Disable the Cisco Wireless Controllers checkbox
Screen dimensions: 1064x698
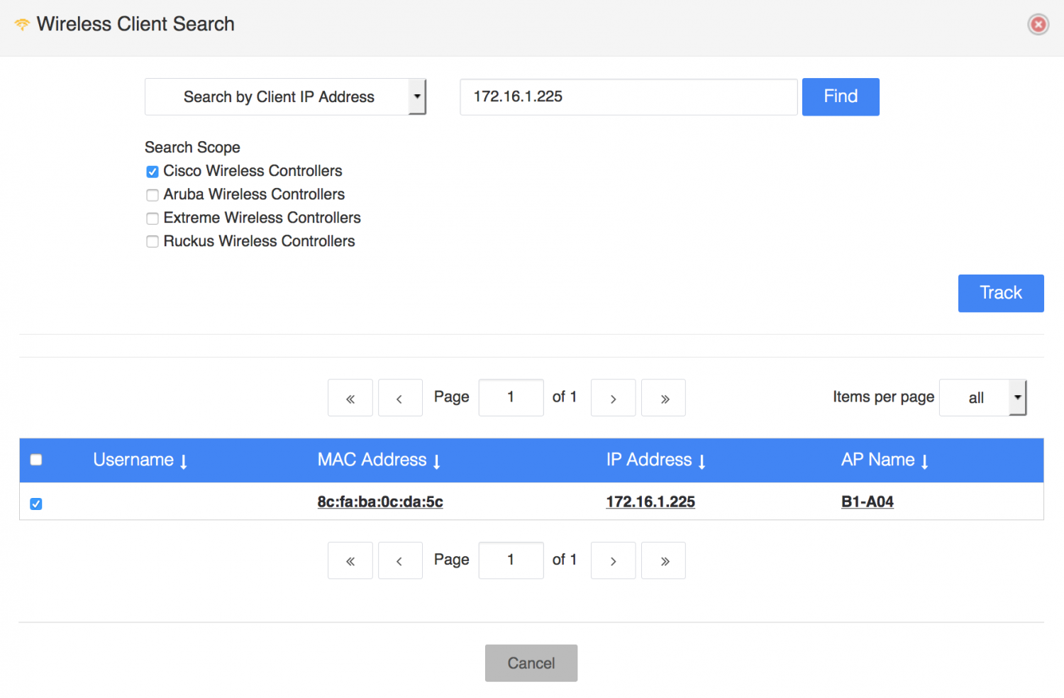coord(153,171)
